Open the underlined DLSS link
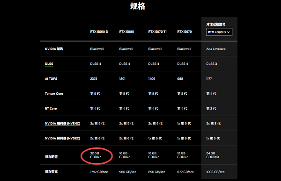281x181 pixels. pyautogui.click(x=49, y=64)
